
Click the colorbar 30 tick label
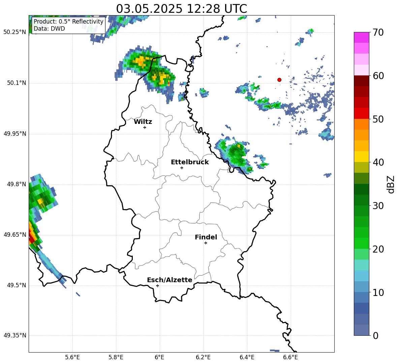click(378, 206)
